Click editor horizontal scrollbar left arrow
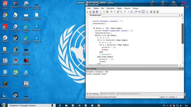 pos(87,65)
